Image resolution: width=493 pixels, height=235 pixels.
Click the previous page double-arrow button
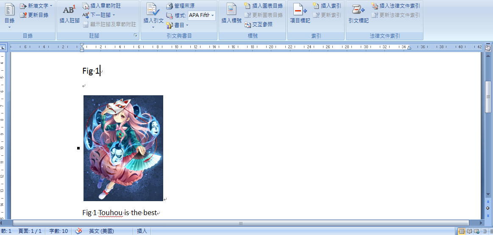(x=488, y=202)
